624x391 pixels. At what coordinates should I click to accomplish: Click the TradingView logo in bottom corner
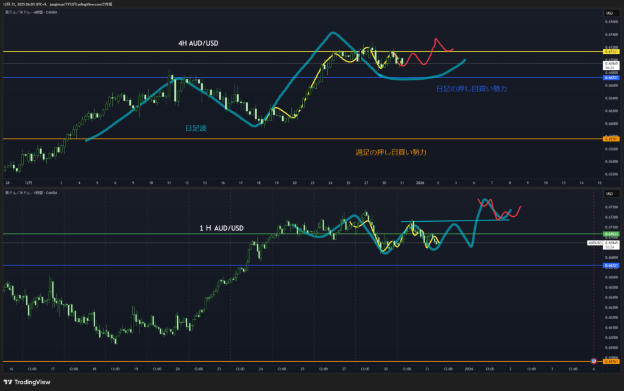24,382
